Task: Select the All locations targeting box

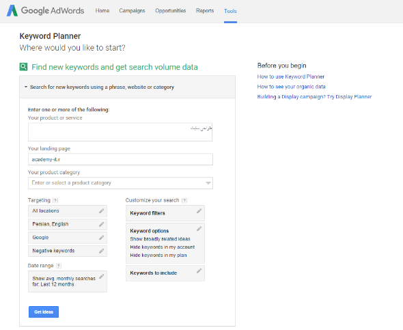Action: (68, 211)
